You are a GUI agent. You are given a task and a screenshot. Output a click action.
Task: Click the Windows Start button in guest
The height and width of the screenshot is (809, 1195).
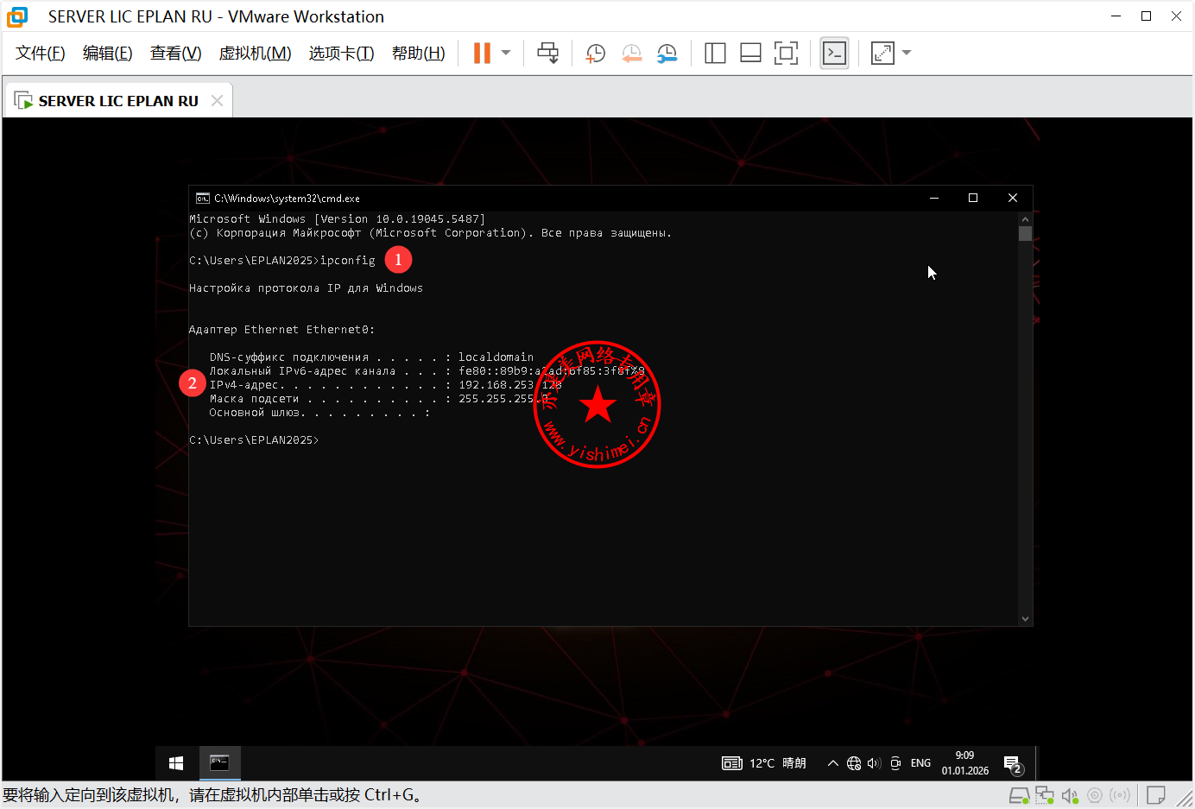pos(176,763)
